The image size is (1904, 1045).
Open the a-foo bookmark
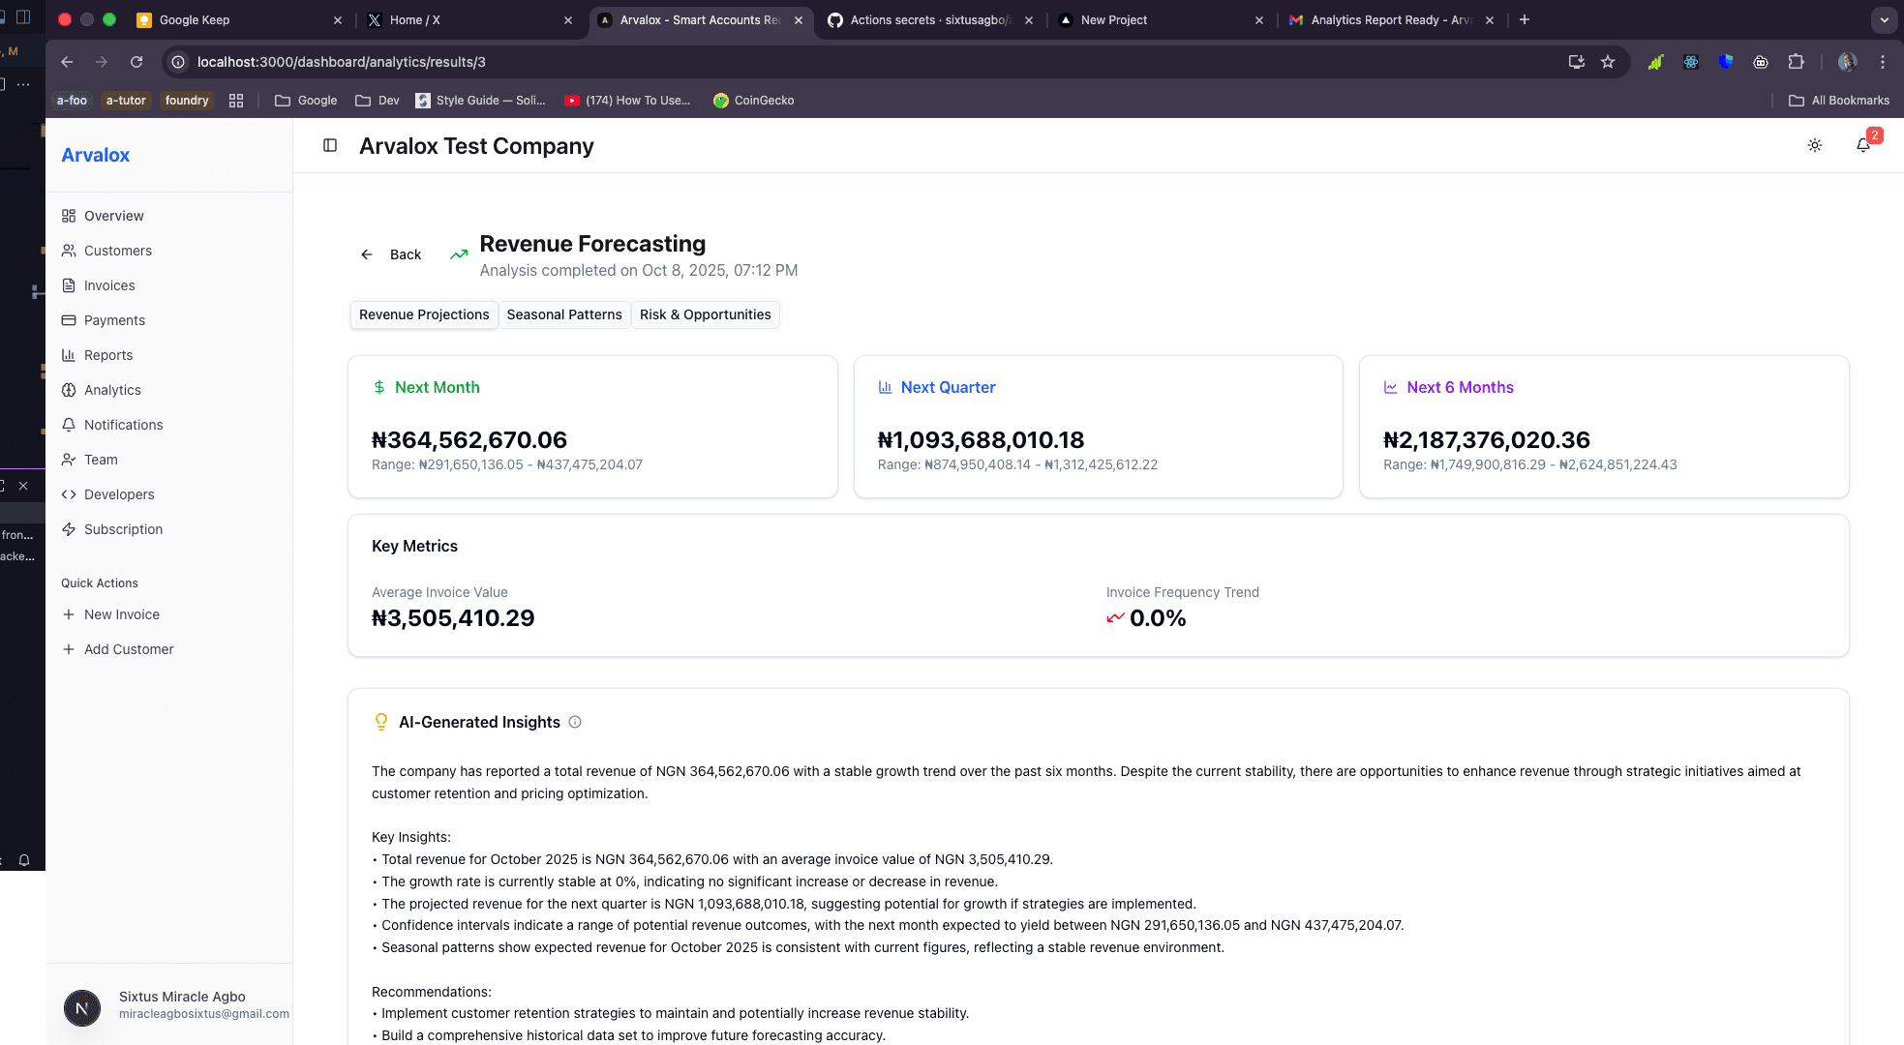click(x=72, y=100)
